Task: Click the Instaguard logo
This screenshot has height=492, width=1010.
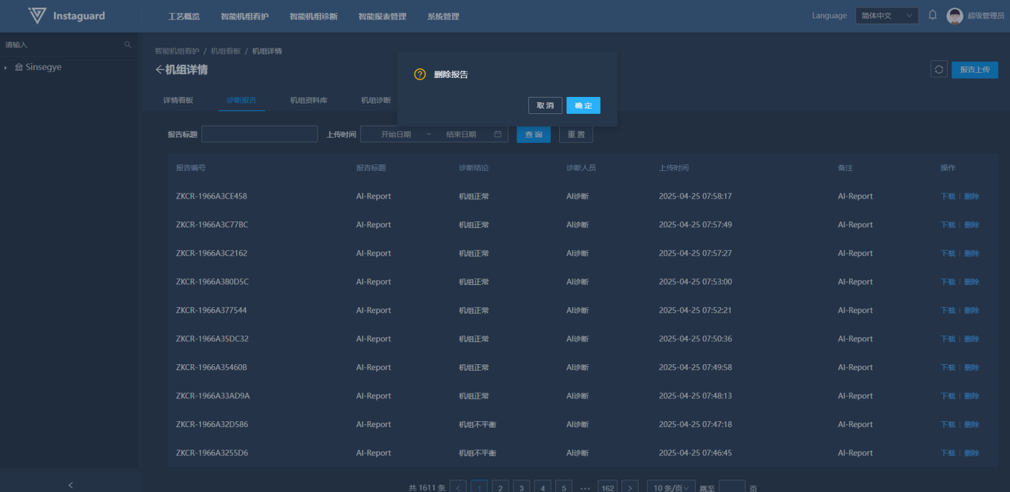Action: pos(38,16)
